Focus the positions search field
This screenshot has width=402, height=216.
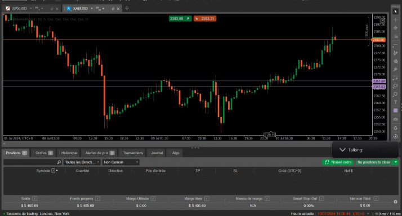[x=33, y=162]
